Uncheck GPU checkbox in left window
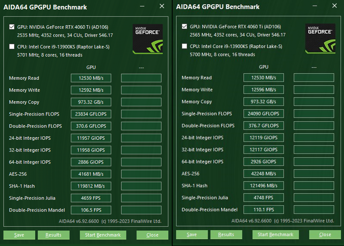The height and width of the screenshot is (246, 344). 12,27
